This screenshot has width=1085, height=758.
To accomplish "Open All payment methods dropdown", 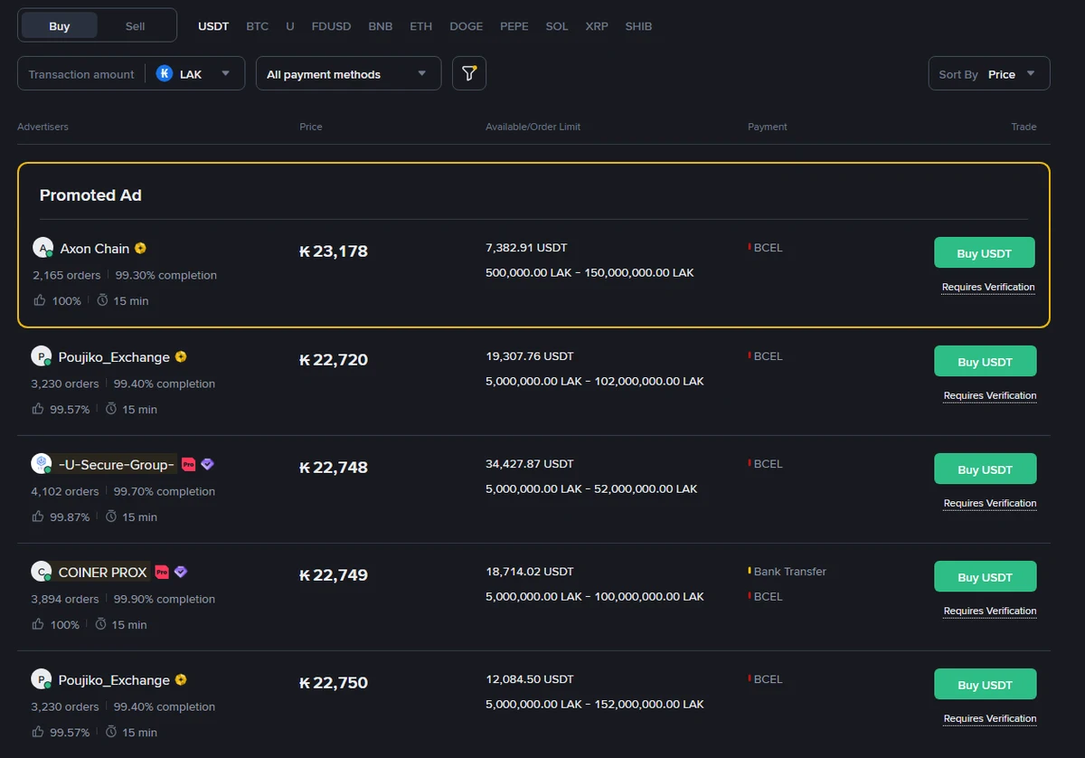I will click(x=348, y=73).
